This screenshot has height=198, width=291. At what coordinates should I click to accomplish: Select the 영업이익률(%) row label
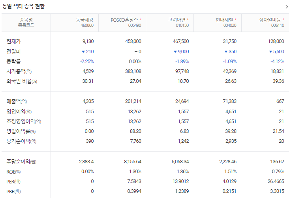[x=21, y=131]
